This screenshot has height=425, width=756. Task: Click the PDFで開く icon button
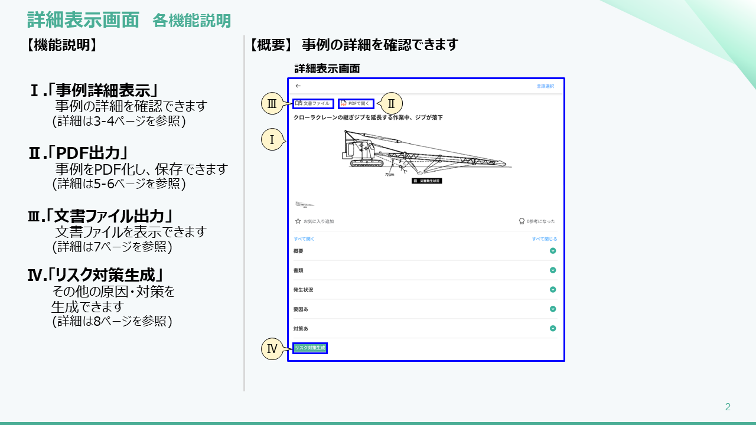tap(356, 104)
